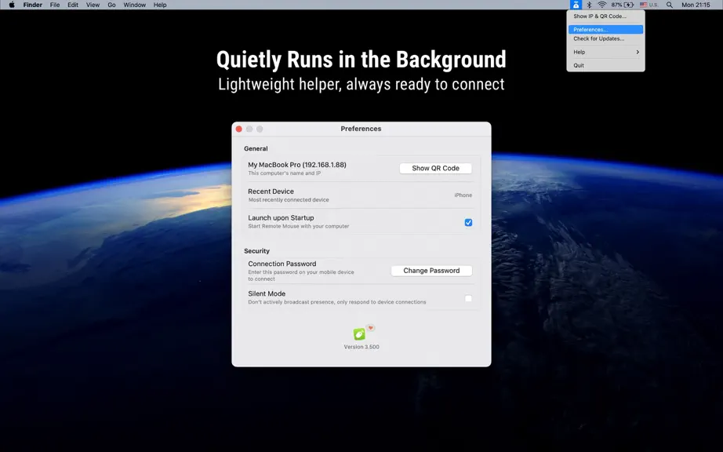This screenshot has width=723, height=452.
Task: Open the File menu
Action: (x=55, y=5)
